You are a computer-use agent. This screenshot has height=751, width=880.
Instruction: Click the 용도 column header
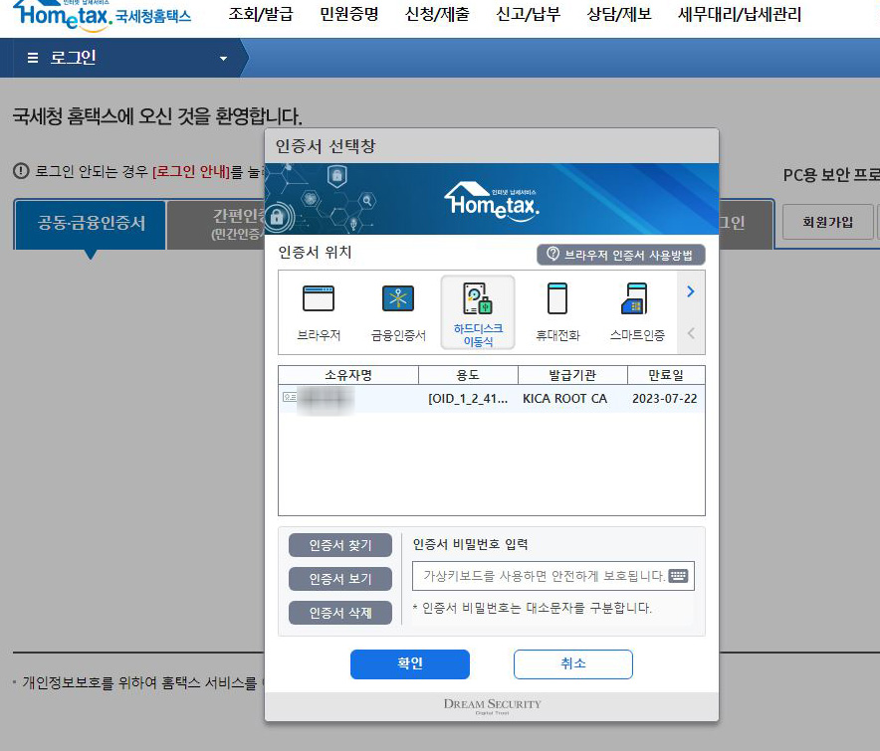(468, 375)
